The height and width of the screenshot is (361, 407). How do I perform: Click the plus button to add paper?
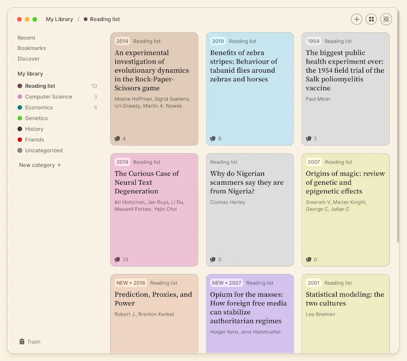coord(357,19)
